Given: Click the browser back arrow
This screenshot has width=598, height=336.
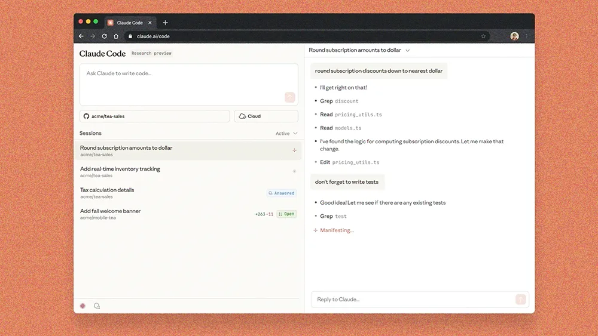Looking at the screenshot, I should [x=81, y=36].
